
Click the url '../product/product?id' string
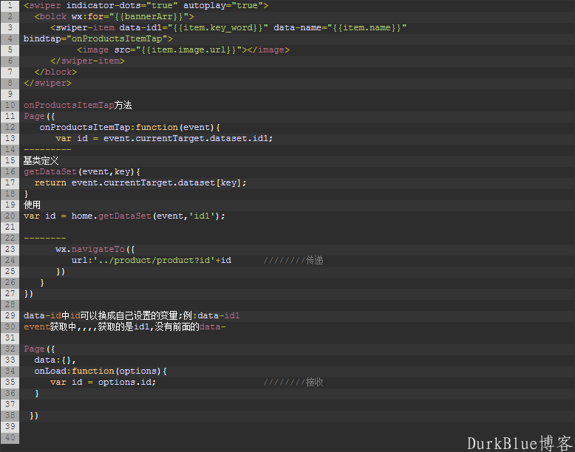[x=154, y=260]
